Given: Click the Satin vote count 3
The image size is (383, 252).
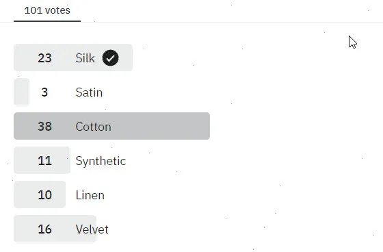Looking at the screenshot, I should (44, 92).
